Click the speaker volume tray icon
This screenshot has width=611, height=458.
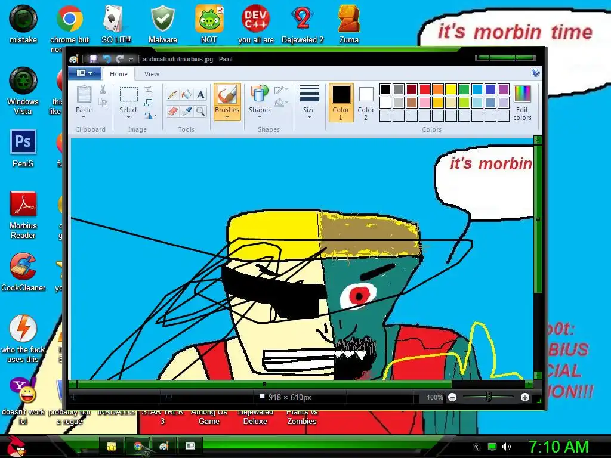506,447
